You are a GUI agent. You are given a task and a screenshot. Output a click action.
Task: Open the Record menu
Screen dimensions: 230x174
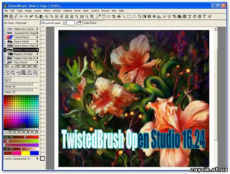pyautogui.click(x=105, y=11)
